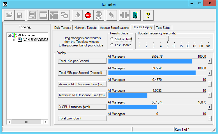Start a new manager computer icon
This screenshot has width=218, height=134.
point(33,15)
